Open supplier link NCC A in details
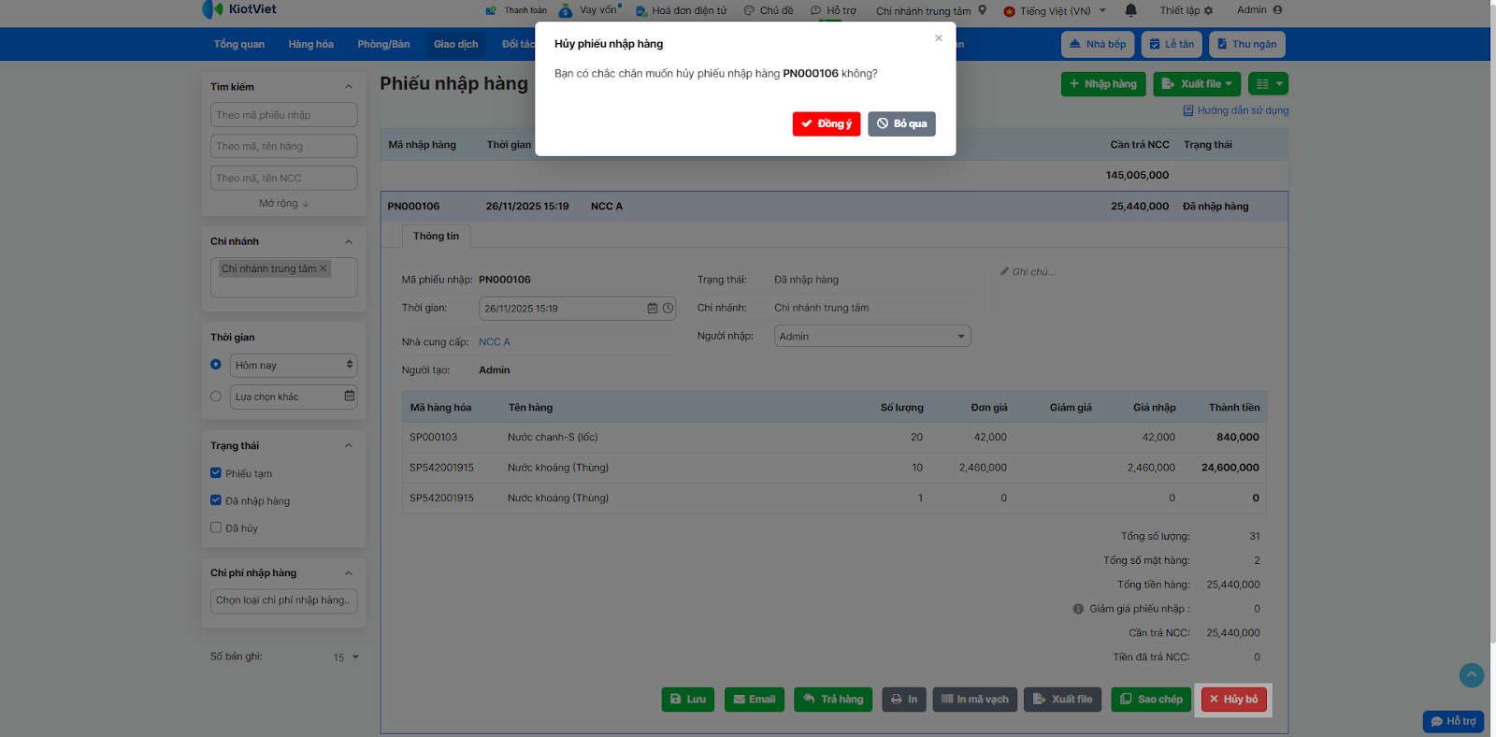The width and height of the screenshot is (1496, 737). pos(495,342)
